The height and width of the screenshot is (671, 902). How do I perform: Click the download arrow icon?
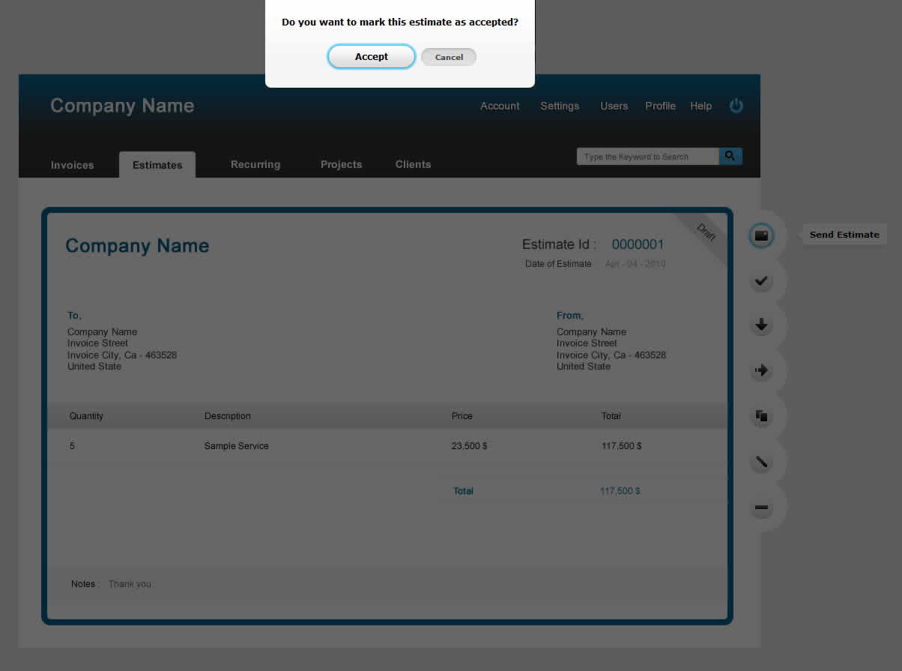pos(761,325)
